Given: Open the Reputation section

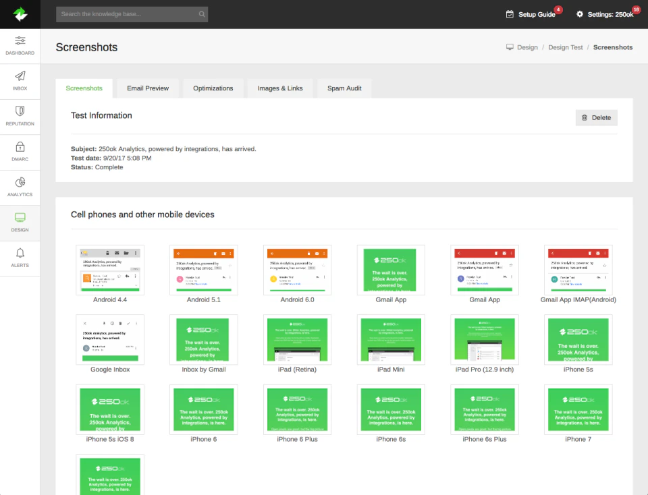Looking at the screenshot, I should (20, 116).
